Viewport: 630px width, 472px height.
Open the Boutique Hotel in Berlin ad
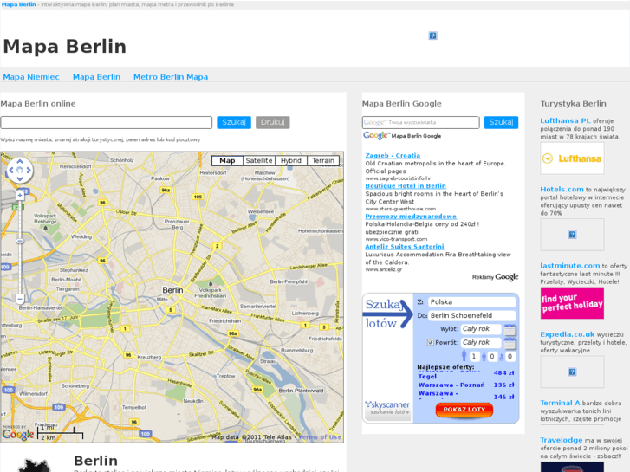[x=406, y=186]
